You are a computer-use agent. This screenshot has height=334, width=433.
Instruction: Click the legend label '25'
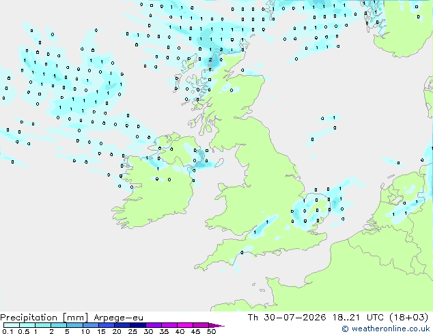click(x=132, y=331)
